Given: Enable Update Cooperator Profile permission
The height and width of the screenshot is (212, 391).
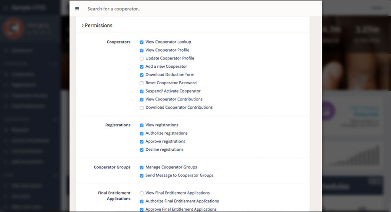Looking at the screenshot, I should tap(142, 59).
